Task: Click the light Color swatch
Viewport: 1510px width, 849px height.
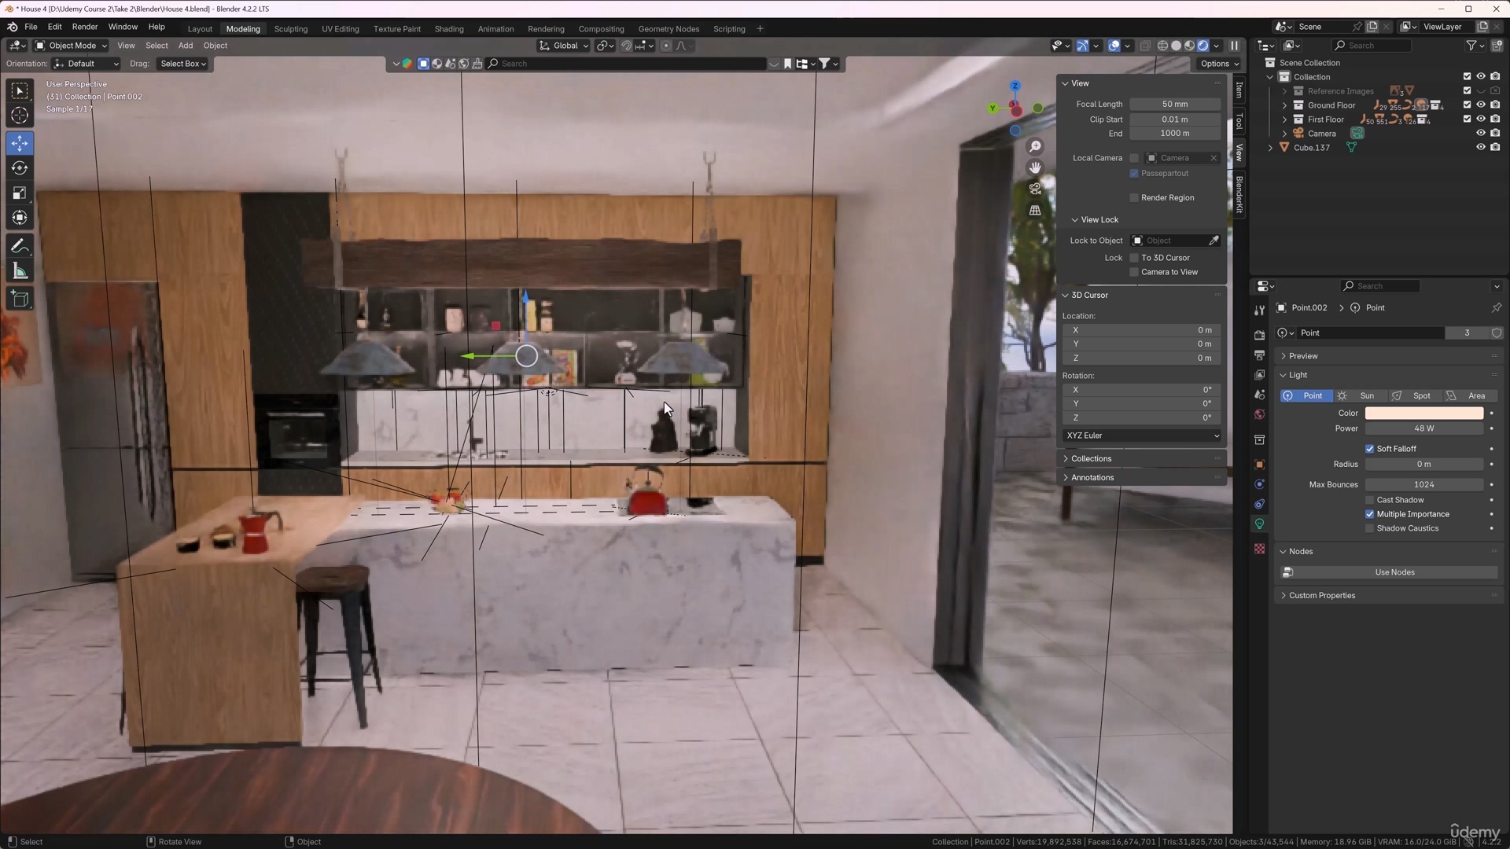Action: [x=1423, y=413]
